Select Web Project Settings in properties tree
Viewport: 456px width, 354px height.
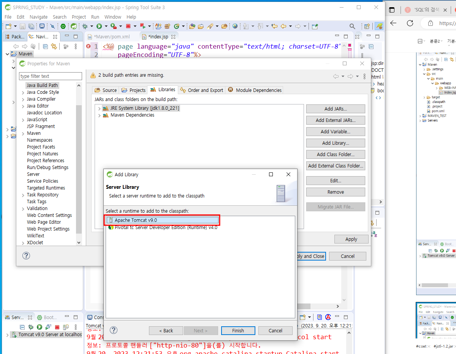click(x=48, y=229)
